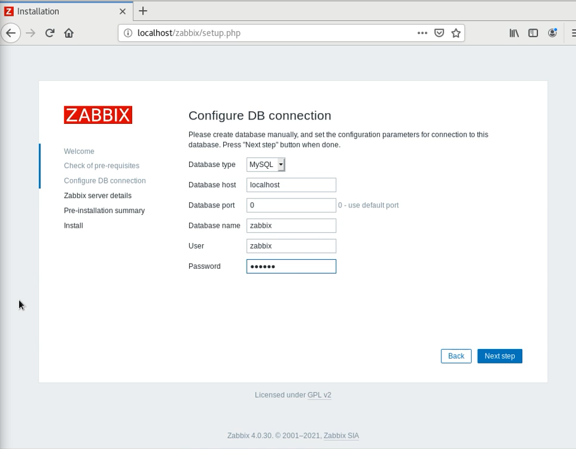Open the GPL v2 license link
Screen dimensions: 576x449
319,395
